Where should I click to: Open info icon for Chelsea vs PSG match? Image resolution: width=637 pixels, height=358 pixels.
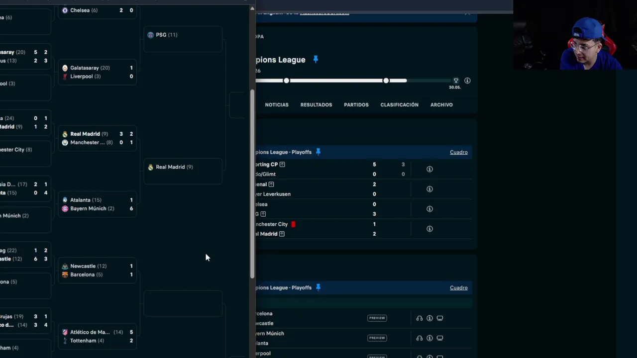click(429, 209)
